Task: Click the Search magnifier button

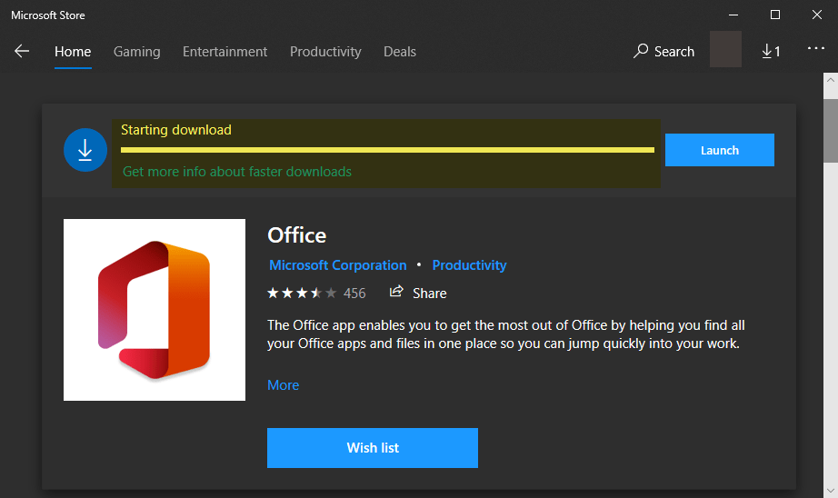Action: point(663,51)
